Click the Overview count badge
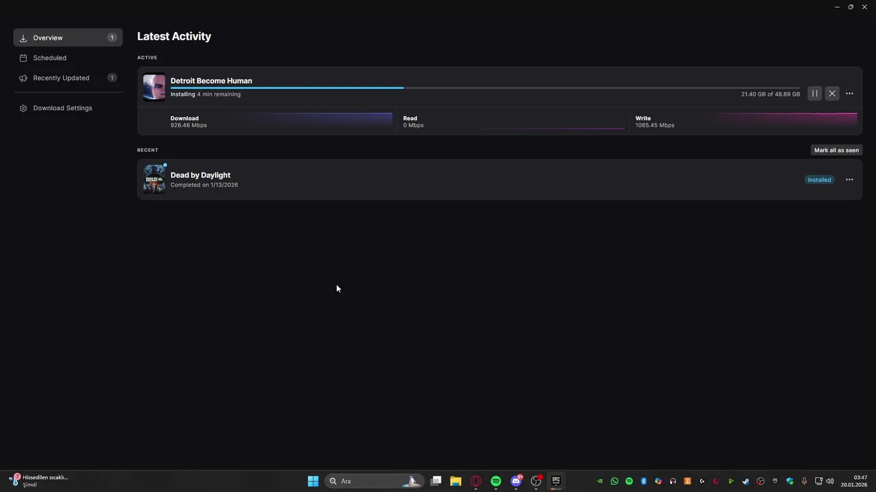Viewport: 876px width, 492px height. (112, 38)
